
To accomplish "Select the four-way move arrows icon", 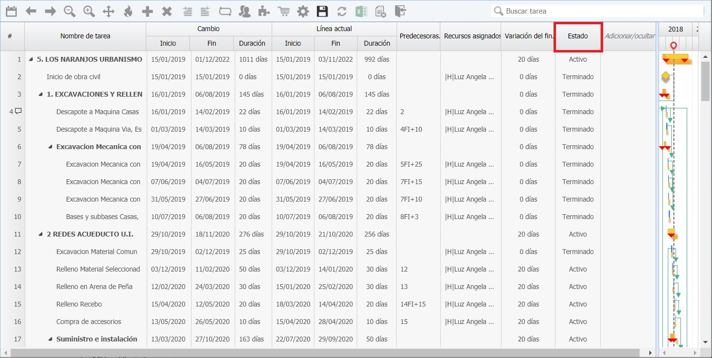I will click(x=108, y=11).
